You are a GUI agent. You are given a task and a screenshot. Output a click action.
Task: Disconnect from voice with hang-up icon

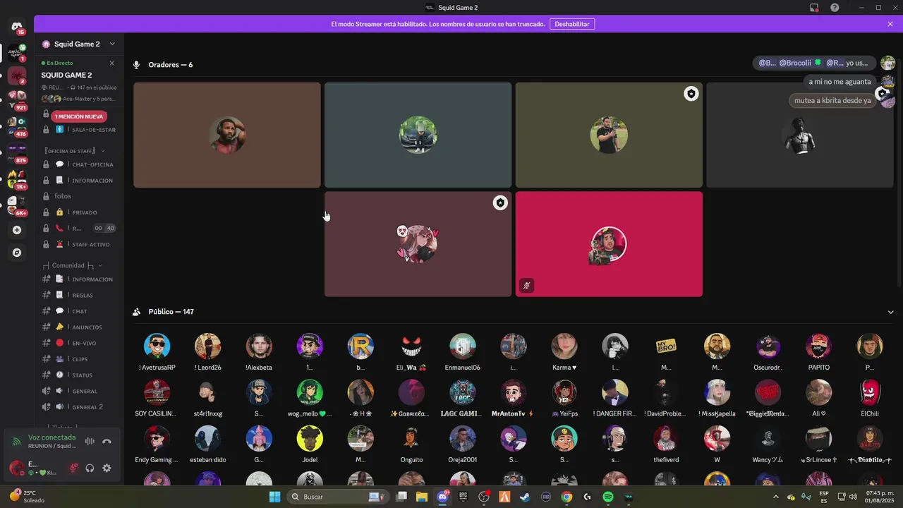coord(107,442)
